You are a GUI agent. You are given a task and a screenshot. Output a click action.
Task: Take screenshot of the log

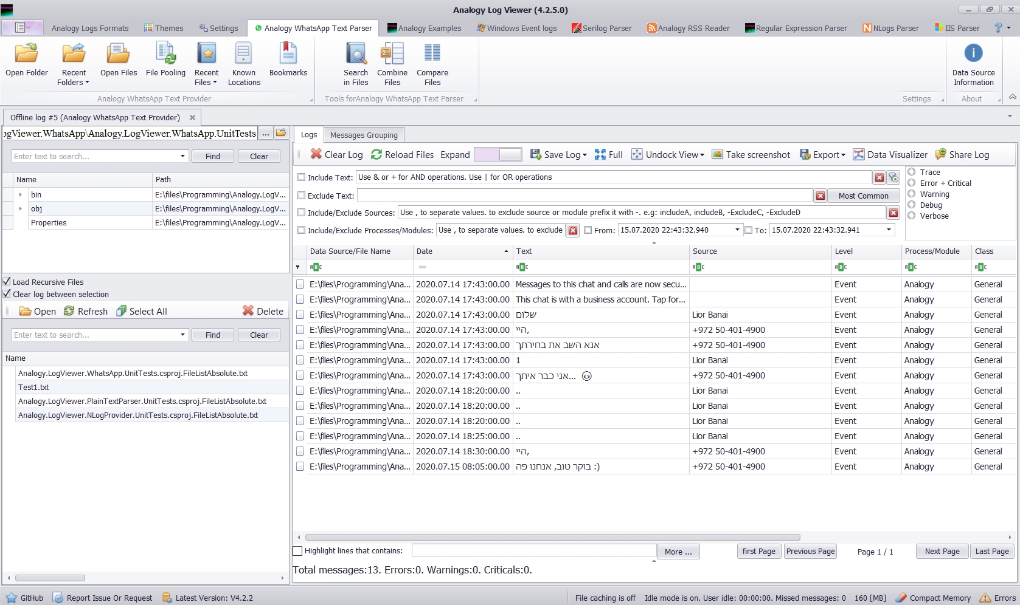(751, 154)
